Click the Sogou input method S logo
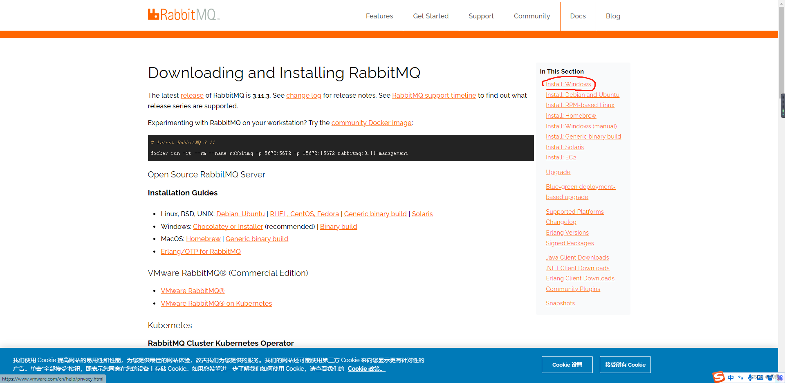 click(x=718, y=377)
